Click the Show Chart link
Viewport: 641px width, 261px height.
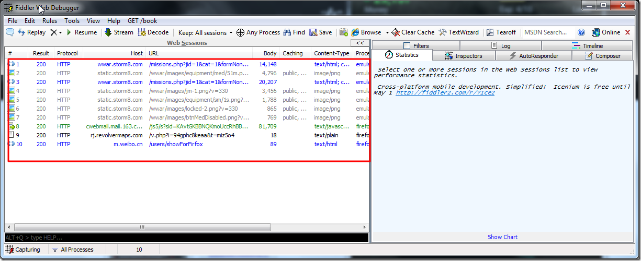click(x=502, y=237)
